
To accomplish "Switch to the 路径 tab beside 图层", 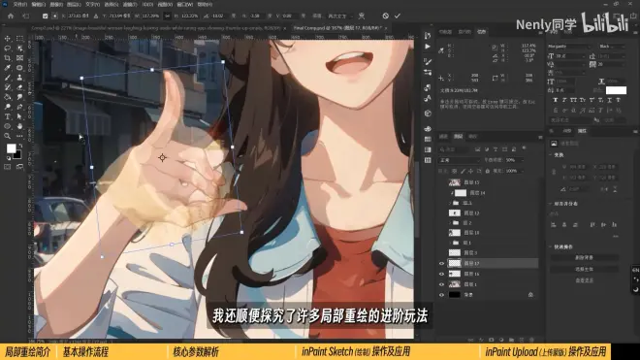I will point(472,137).
